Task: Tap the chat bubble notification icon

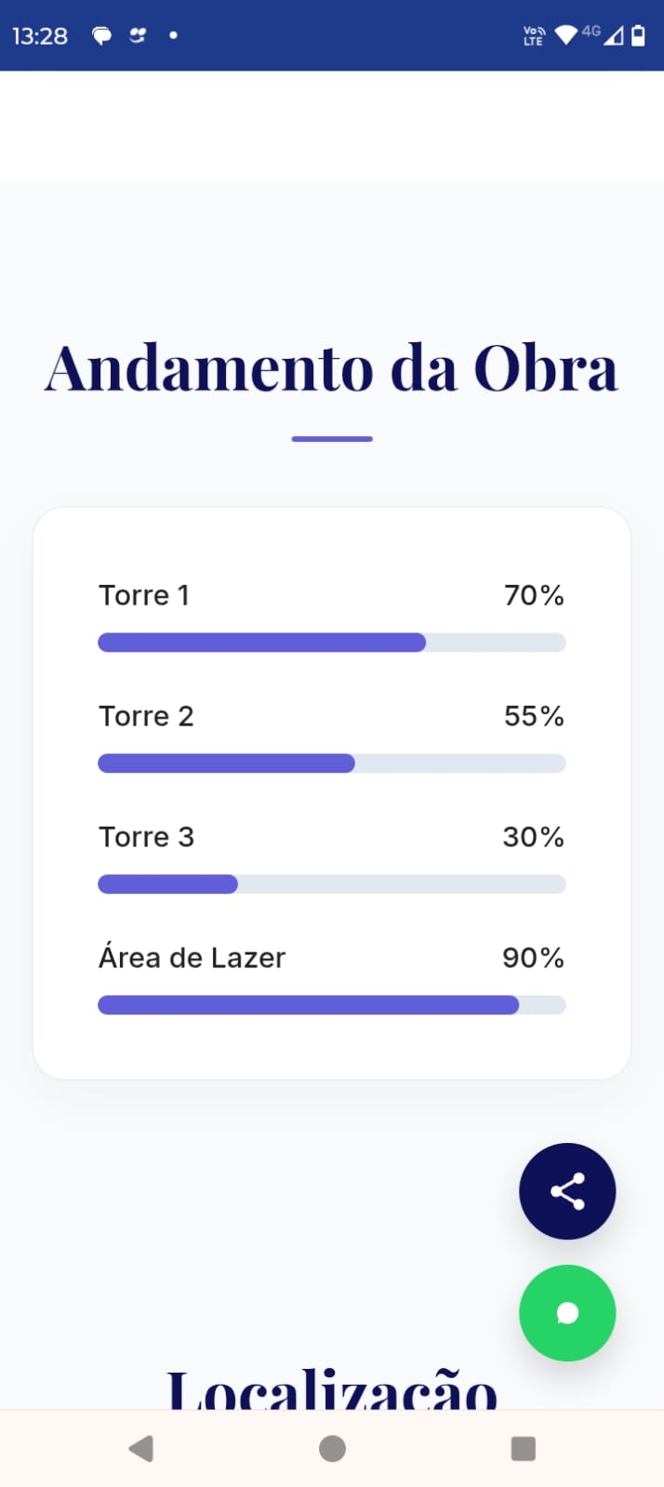Action: 101,35
